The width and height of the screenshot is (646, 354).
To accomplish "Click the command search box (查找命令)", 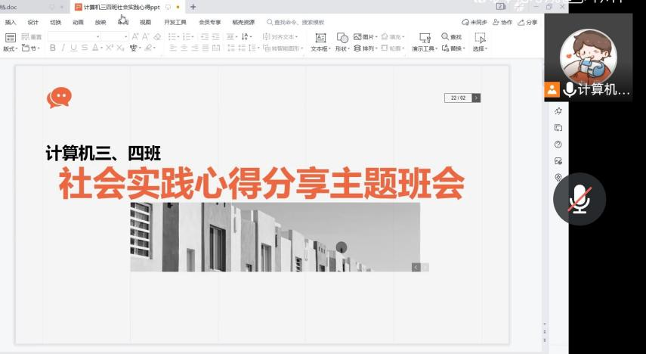I will point(298,22).
